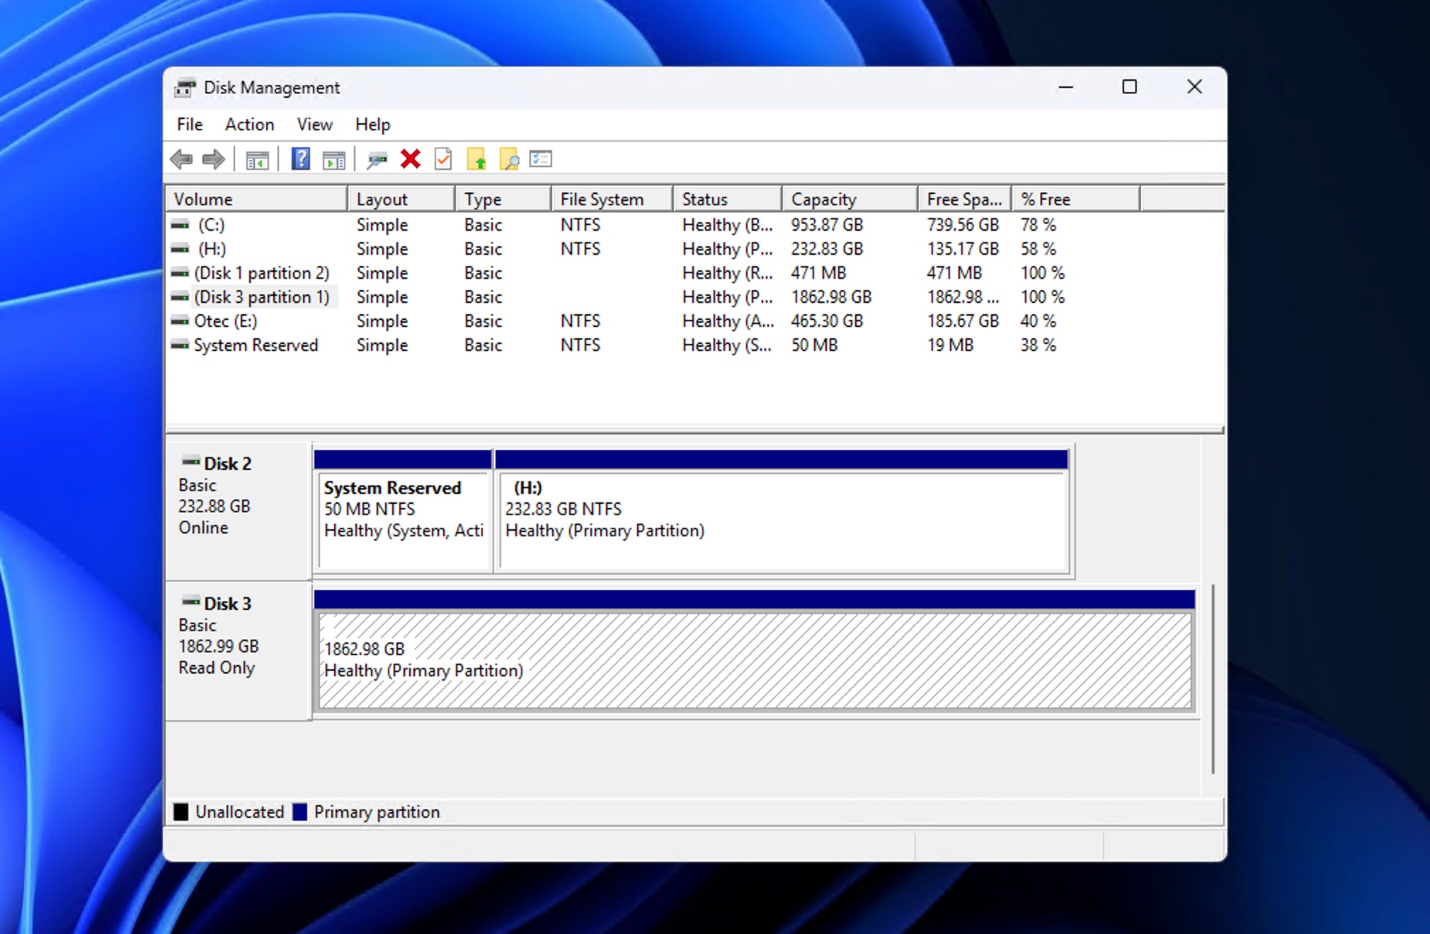Select the hatched 1862.98 GB partition on Disk 3

point(755,650)
